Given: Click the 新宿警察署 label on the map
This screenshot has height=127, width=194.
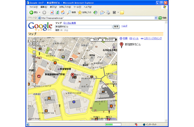Looking at the screenshot, I should click(x=66, y=69).
